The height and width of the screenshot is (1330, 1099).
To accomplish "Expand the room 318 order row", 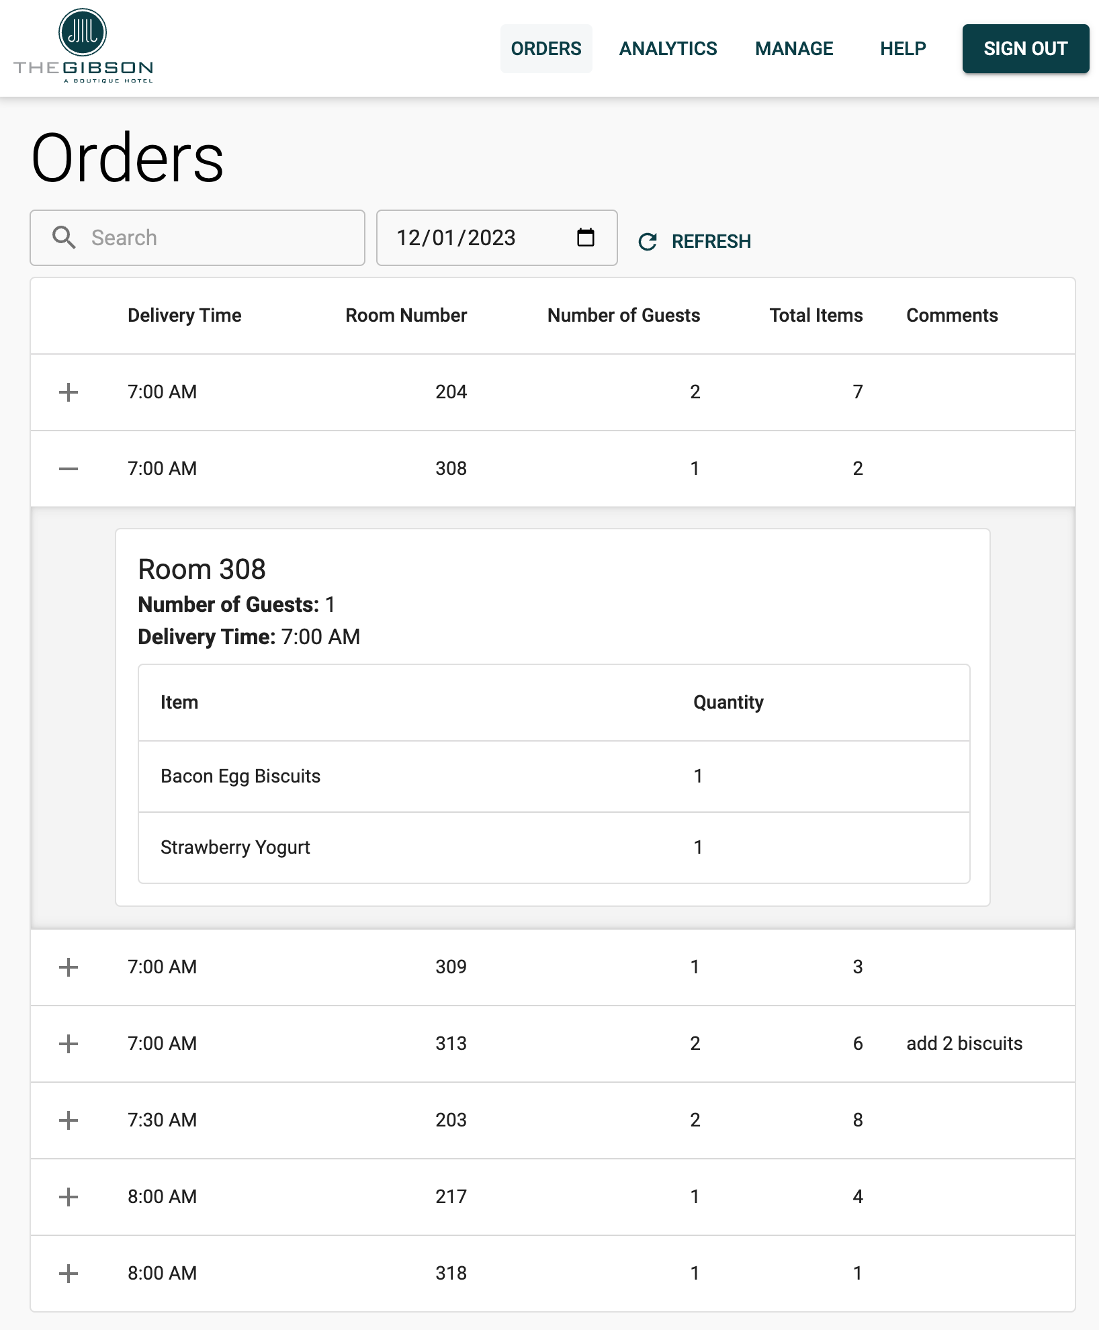I will coord(69,1274).
